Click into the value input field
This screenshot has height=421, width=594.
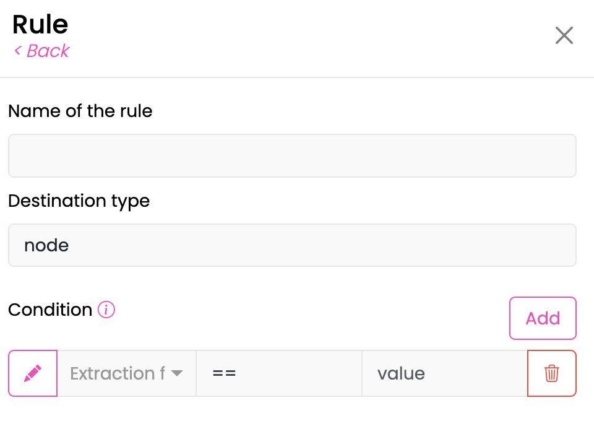tap(444, 373)
